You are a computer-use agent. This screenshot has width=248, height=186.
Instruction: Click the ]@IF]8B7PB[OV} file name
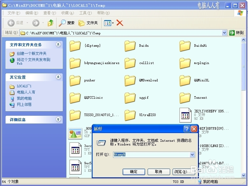[x=213, y=128]
